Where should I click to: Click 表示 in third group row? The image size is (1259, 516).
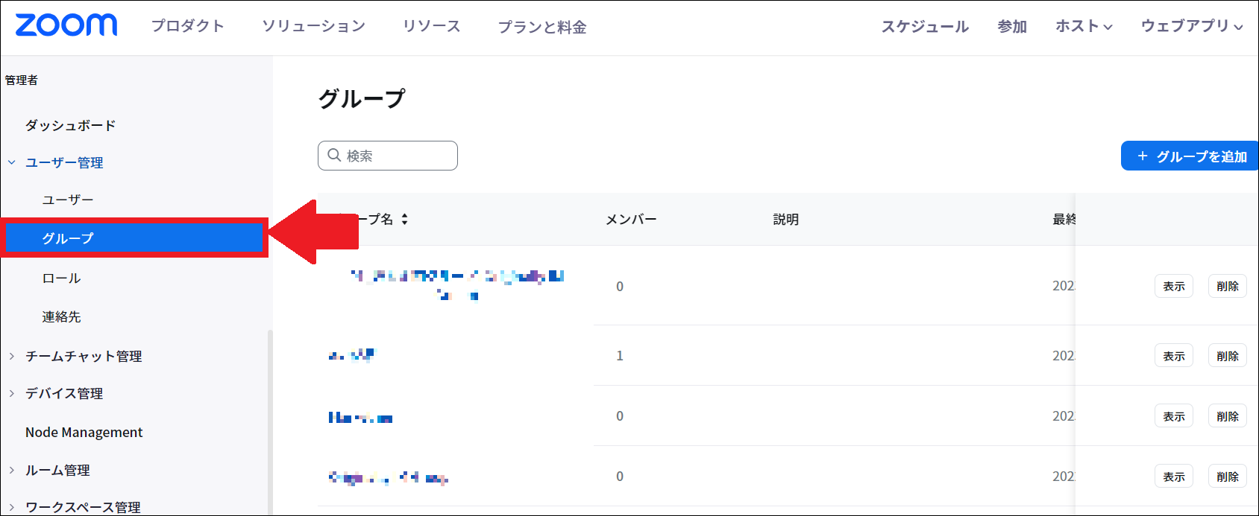tap(1174, 416)
